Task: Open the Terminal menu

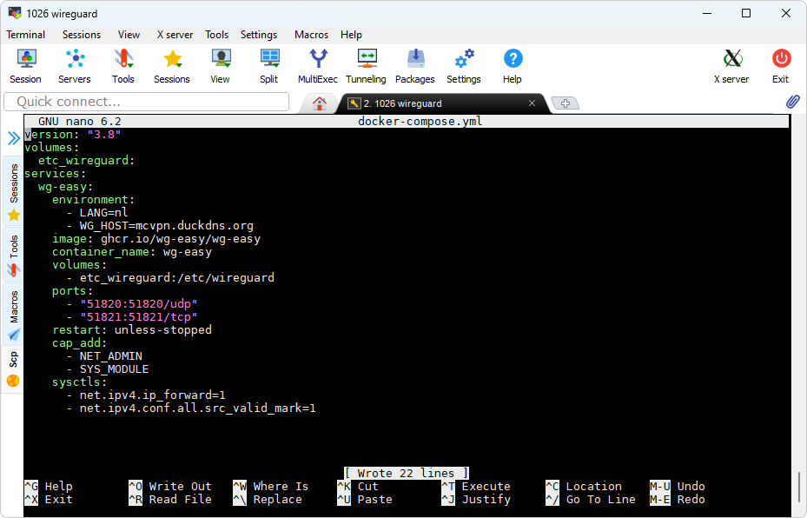Action: pos(26,35)
